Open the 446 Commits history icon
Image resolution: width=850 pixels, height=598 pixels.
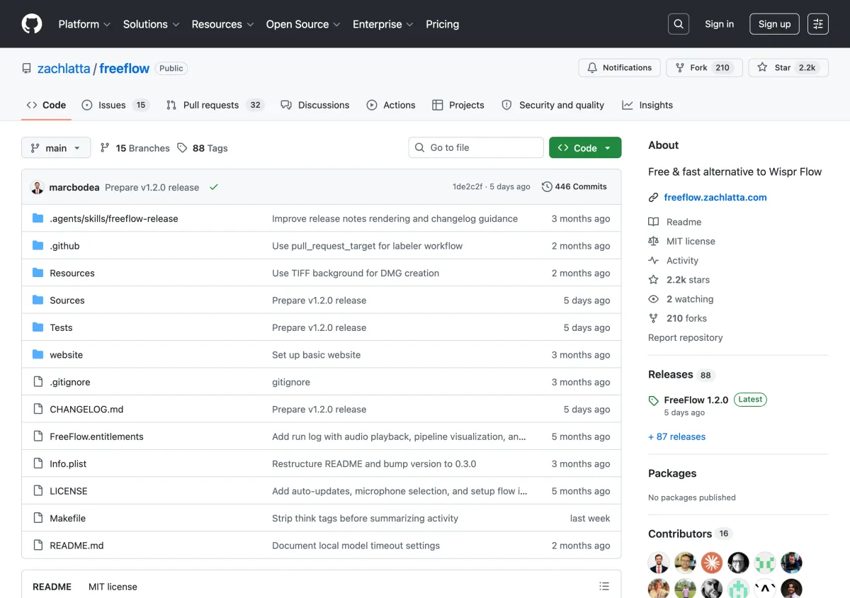pos(547,187)
